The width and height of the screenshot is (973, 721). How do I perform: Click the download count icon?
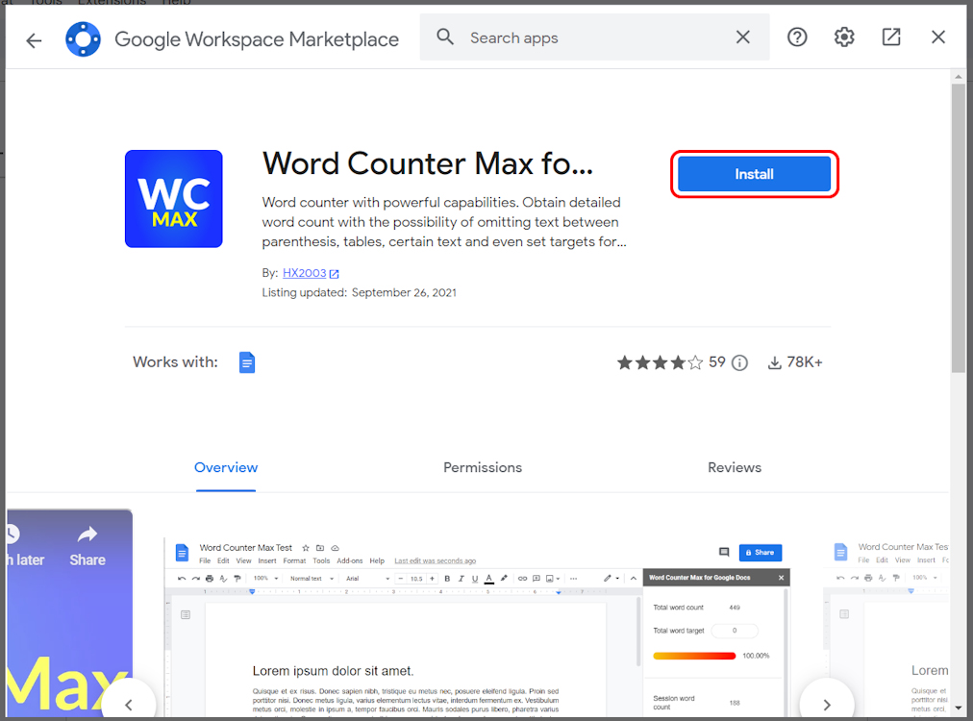click(774, 362)
